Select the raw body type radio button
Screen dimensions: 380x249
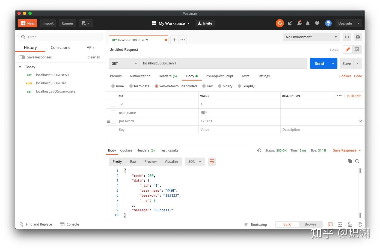(x=204, y=86)
